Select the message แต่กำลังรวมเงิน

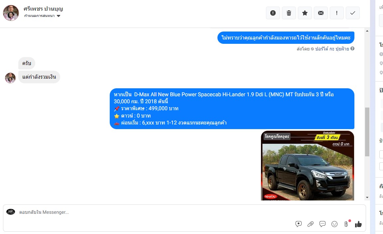click(x=39, y=77)
